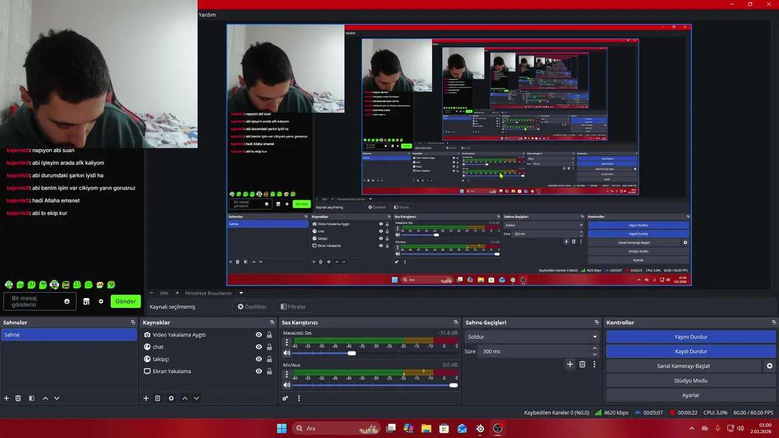Select the Sahne scene

pyautogui.click(x=69, y=335)
